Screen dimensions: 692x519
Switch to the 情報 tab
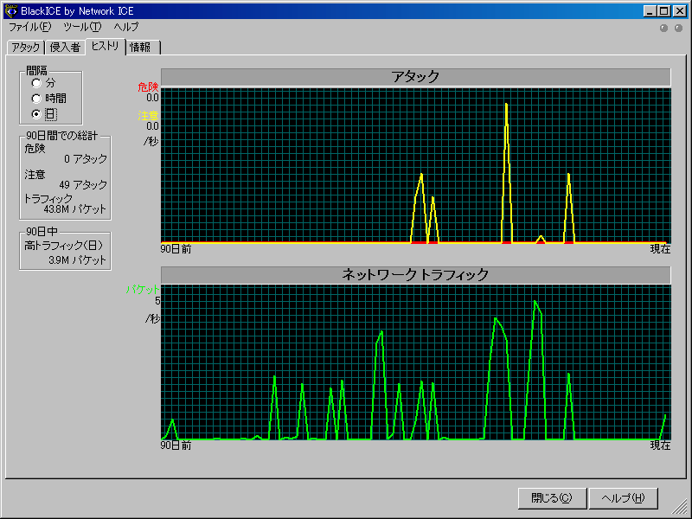coord(142,48)
